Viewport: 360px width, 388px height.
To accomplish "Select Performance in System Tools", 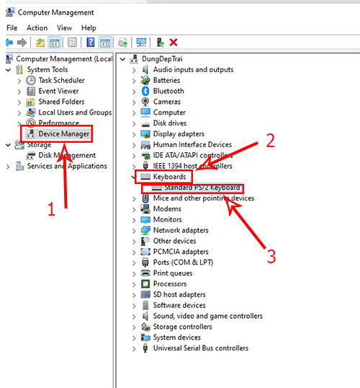I will coord(58,123).
